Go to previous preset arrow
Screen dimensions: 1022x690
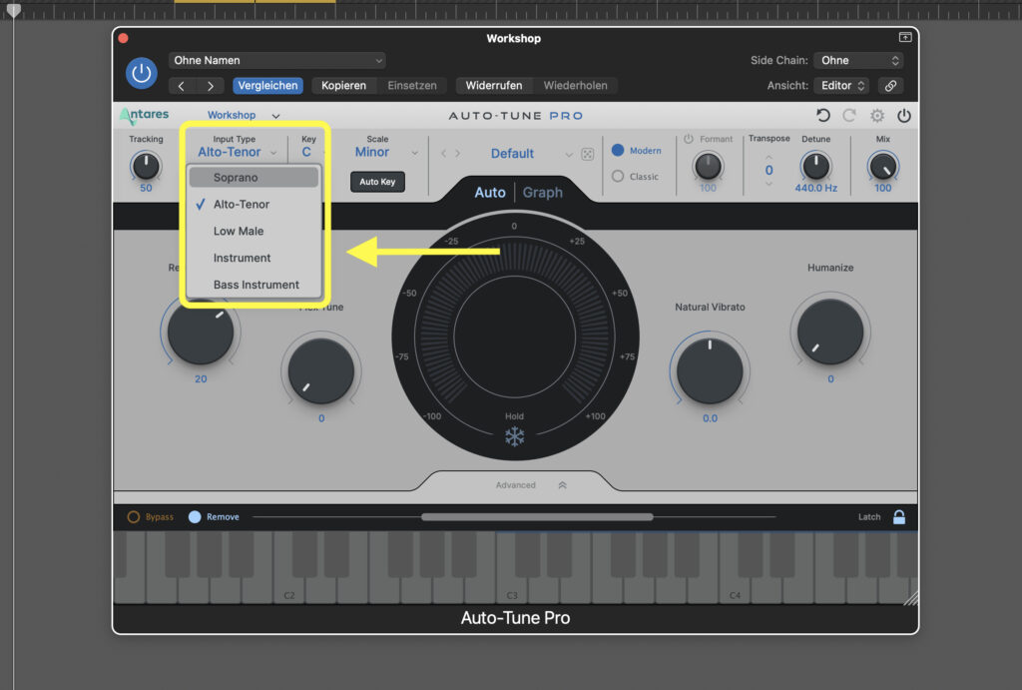click(182, 86)
